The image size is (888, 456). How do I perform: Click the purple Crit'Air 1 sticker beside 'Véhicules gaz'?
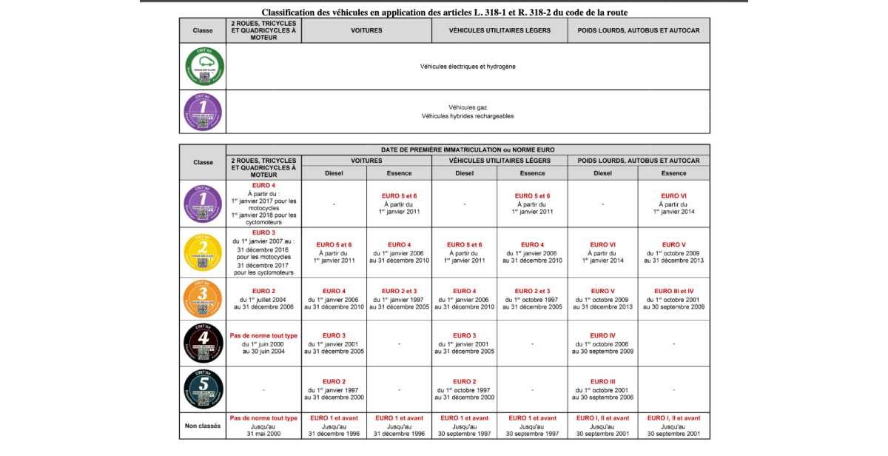point(203,112)
